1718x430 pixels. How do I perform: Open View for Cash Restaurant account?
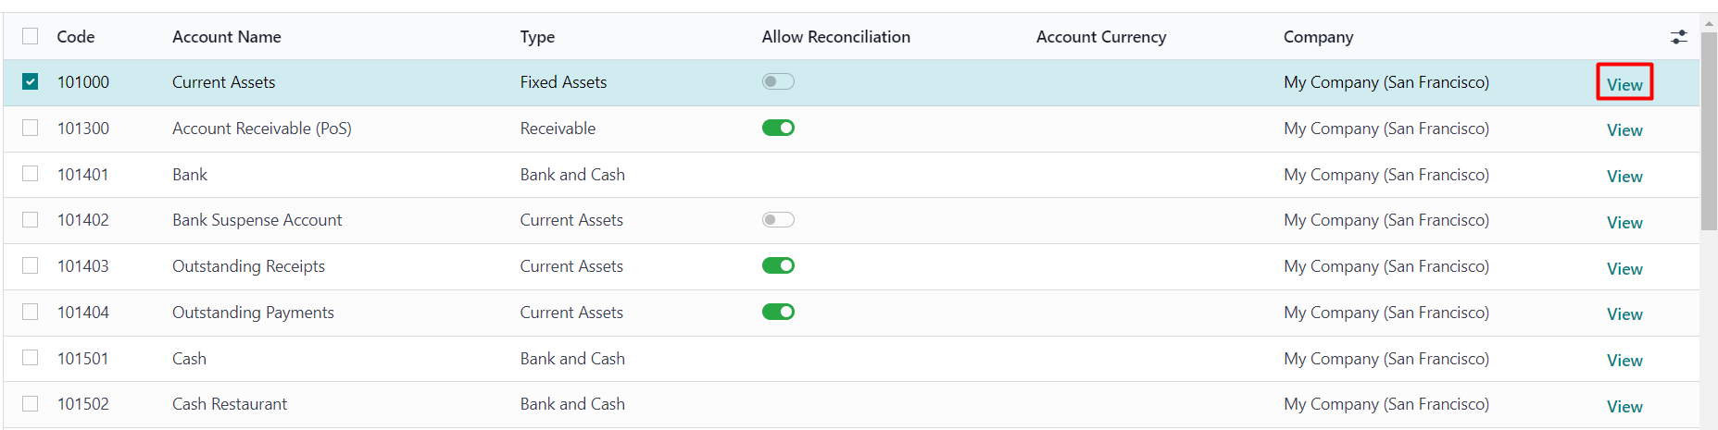(1624, 406)
